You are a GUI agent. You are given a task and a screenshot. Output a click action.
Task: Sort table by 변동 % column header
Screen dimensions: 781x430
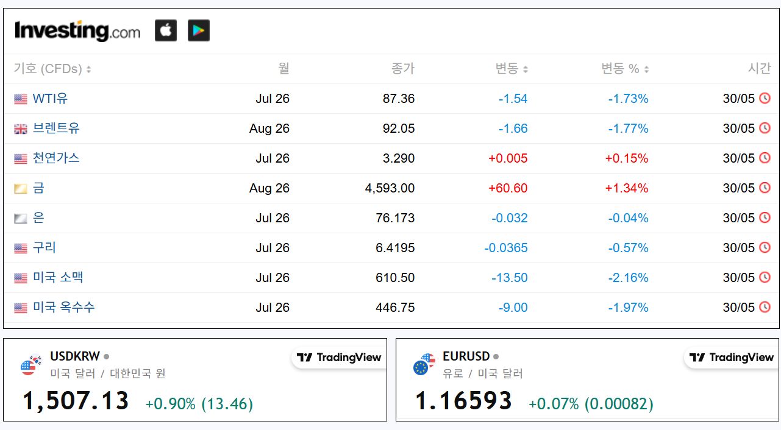(x=625, y=69)
